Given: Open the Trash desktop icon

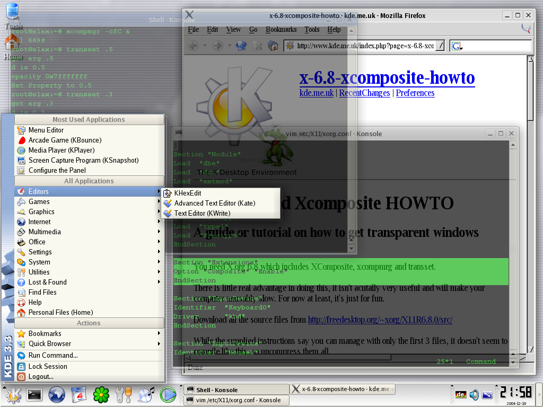Looking at the screenshot, I should [13, 15].
